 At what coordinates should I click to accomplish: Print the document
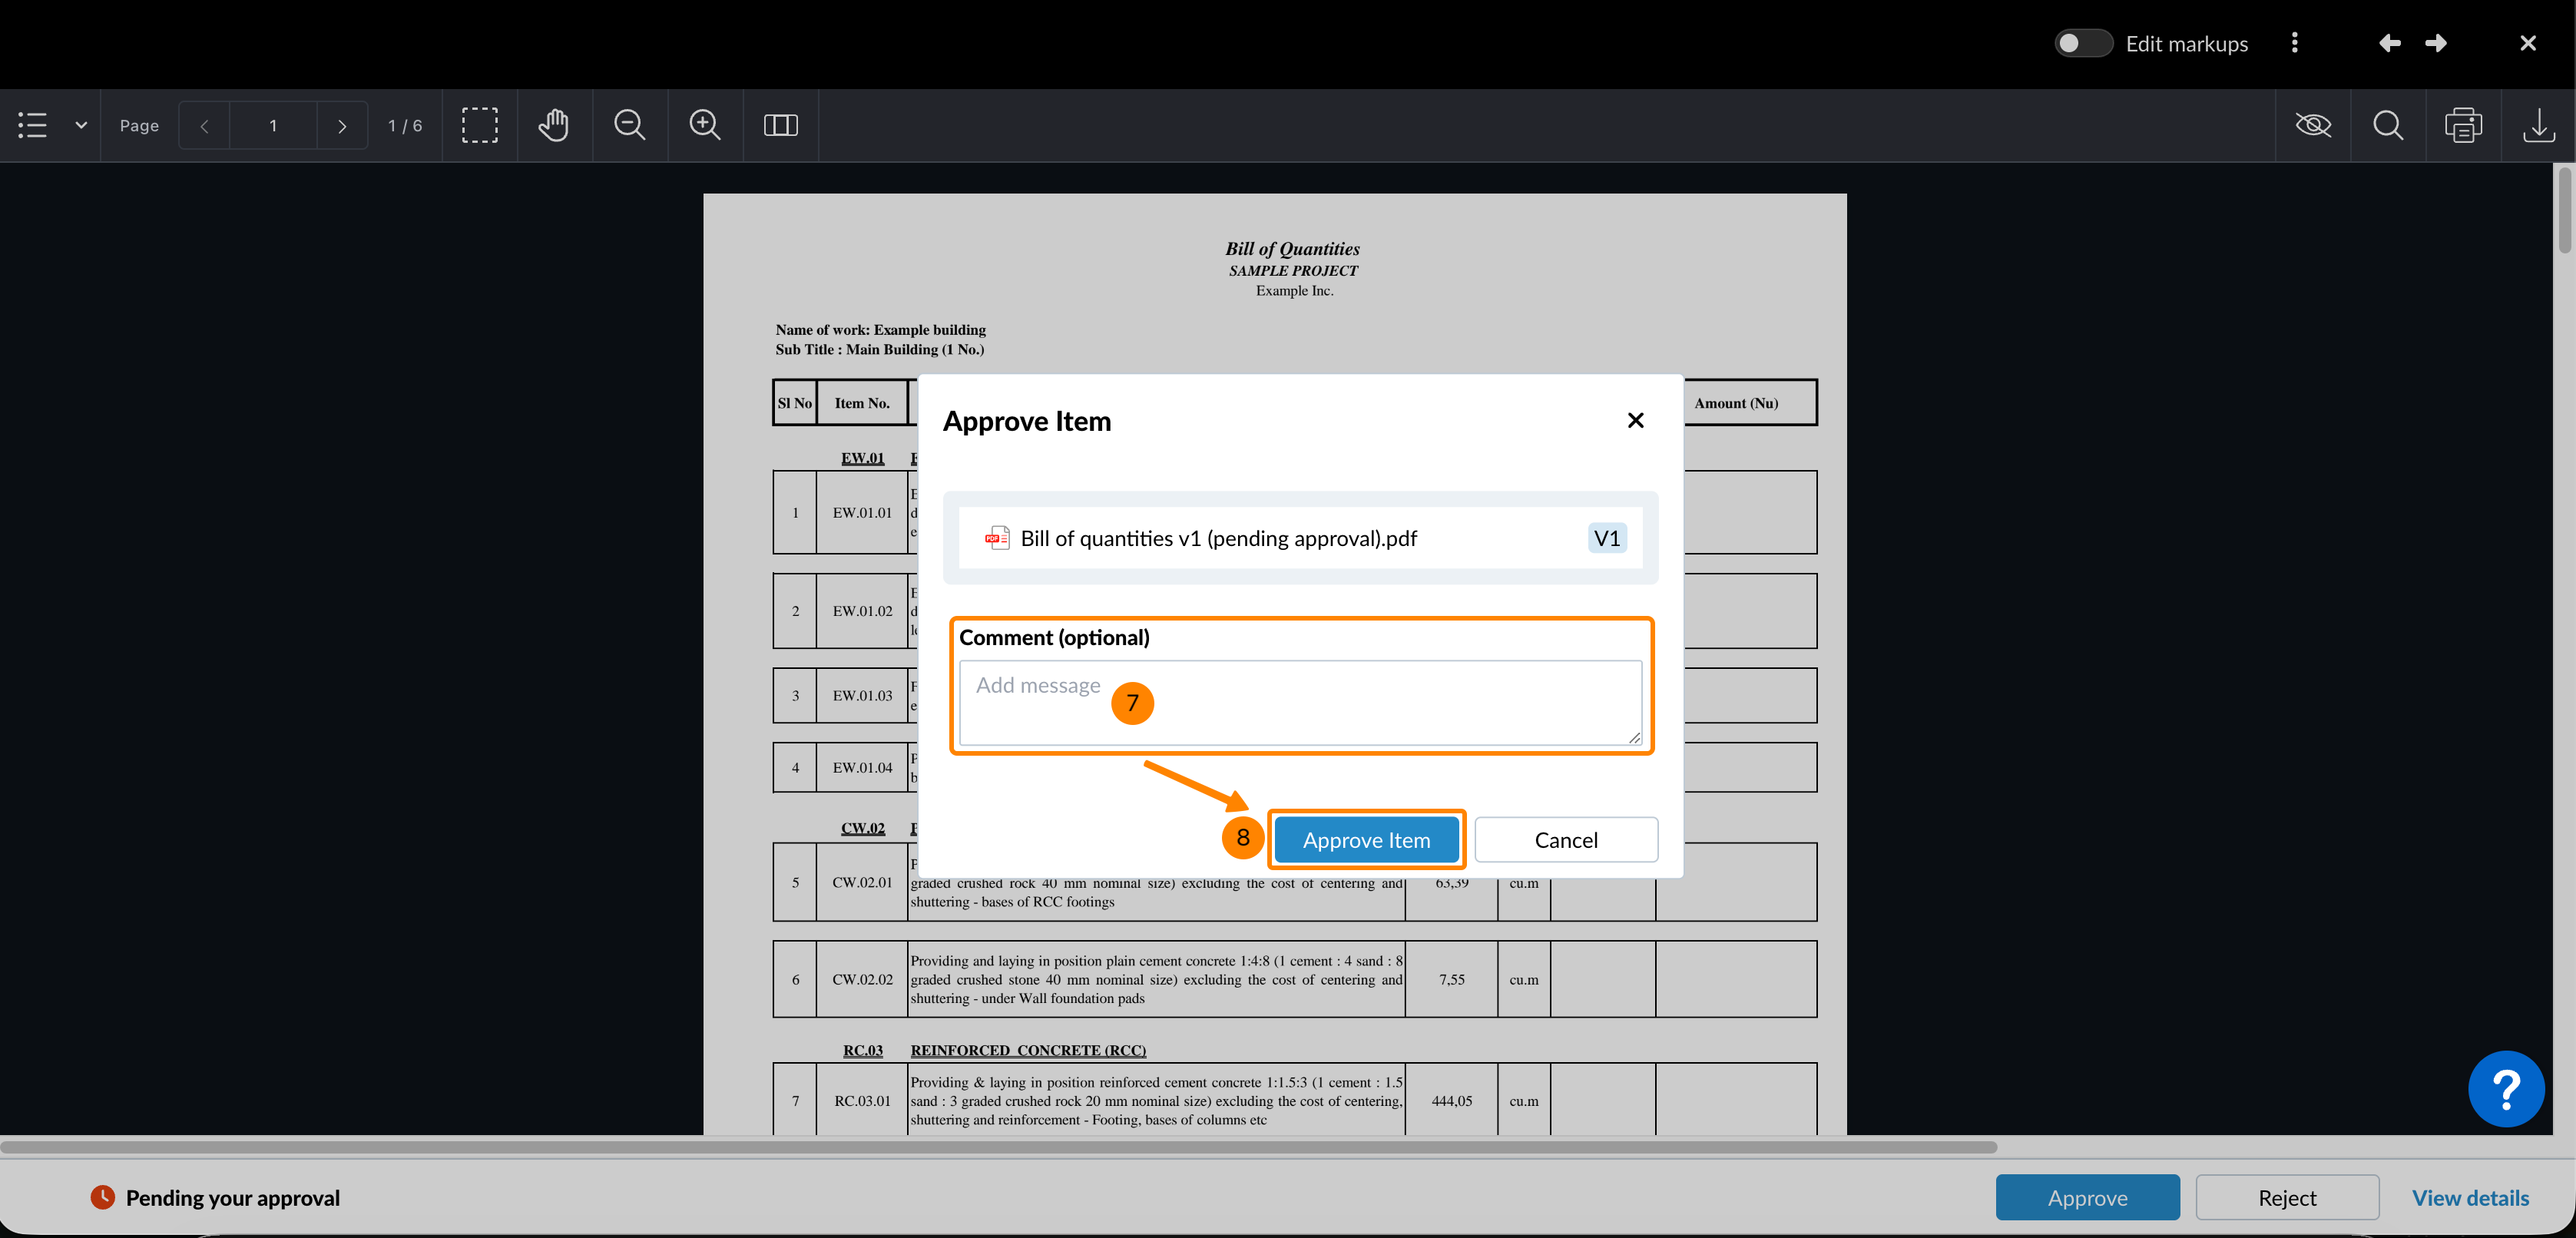[x=2463, y=125]
